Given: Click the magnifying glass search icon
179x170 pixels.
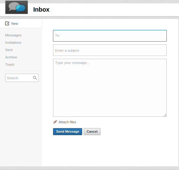Looking at the screenshot, I should pos(35,78).
